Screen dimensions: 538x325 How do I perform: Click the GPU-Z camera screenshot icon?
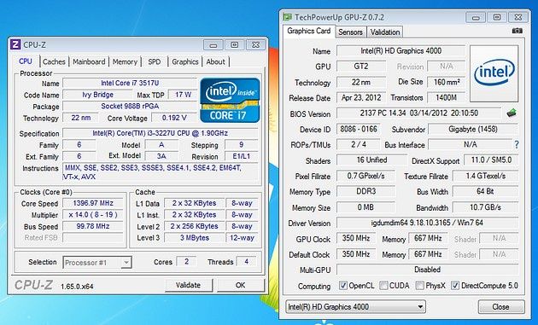click(x=517, y=31)
